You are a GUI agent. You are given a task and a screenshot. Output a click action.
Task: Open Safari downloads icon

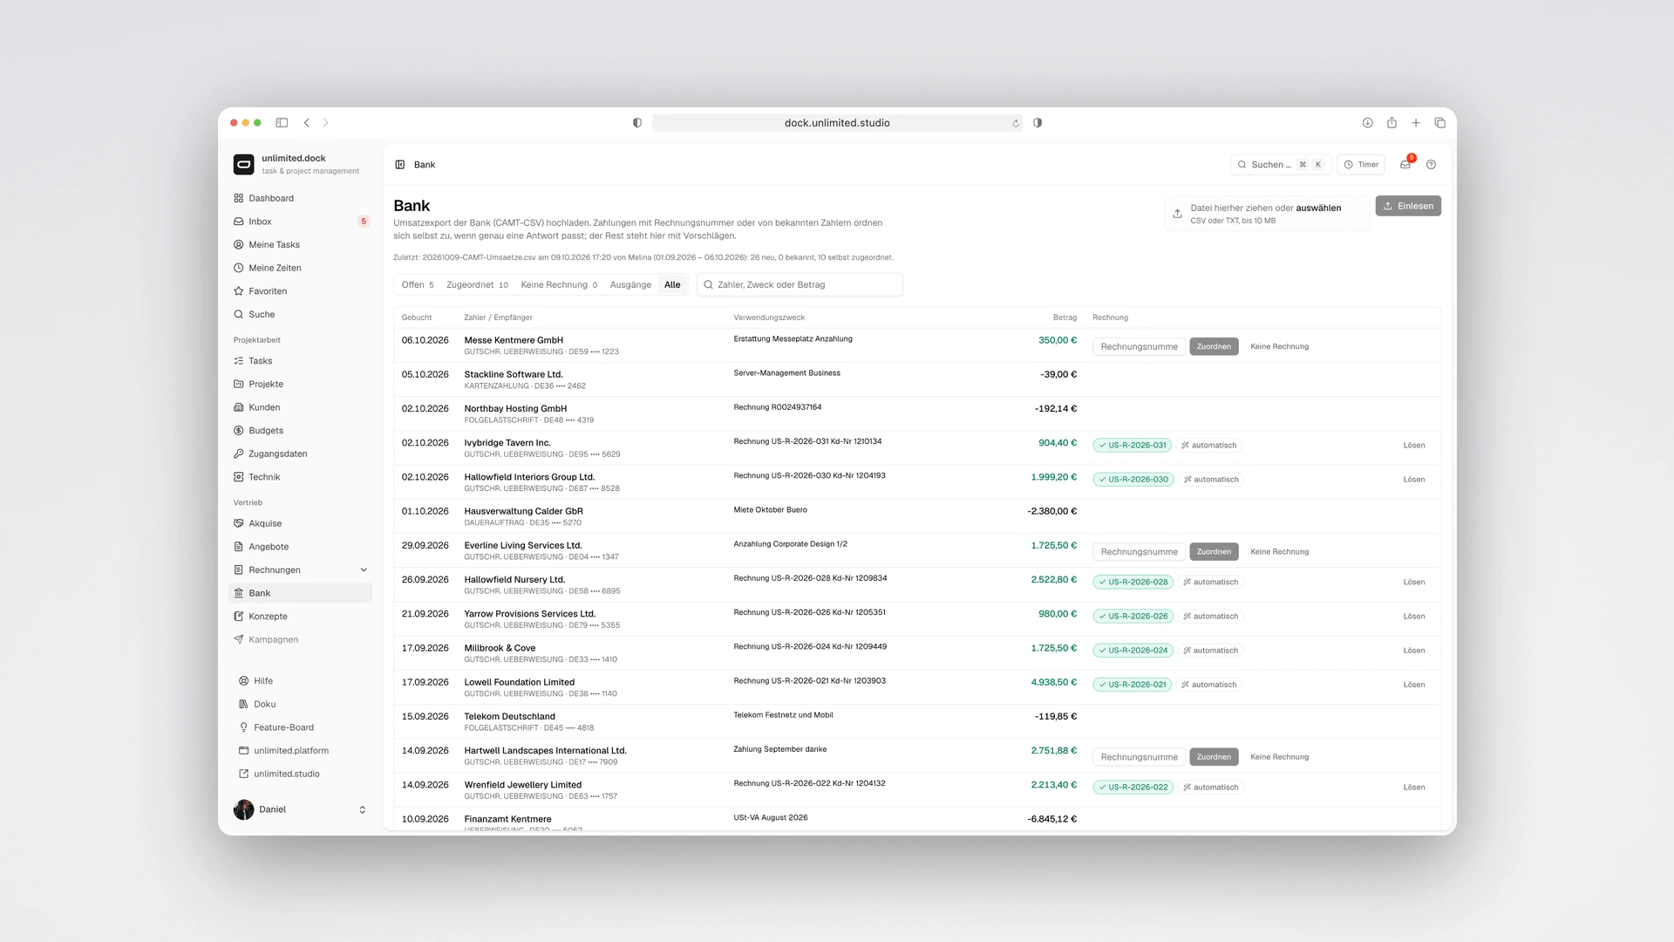point(1367,123)
